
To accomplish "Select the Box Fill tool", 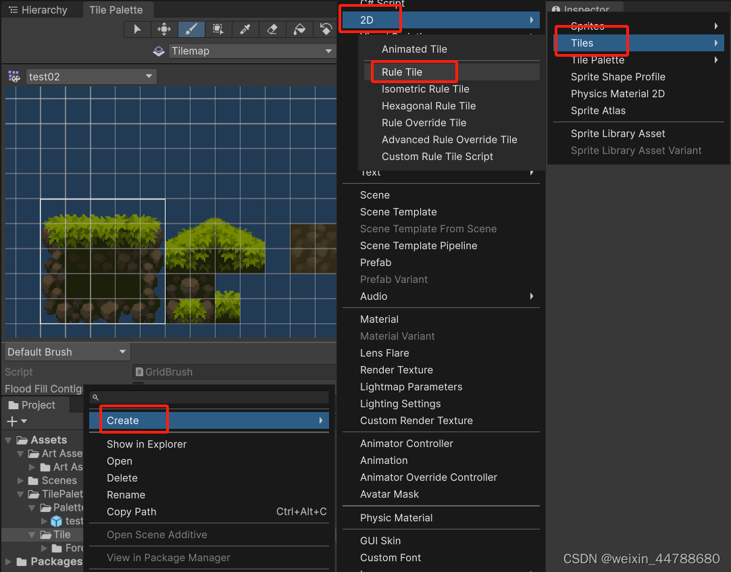I will [218, 29].
